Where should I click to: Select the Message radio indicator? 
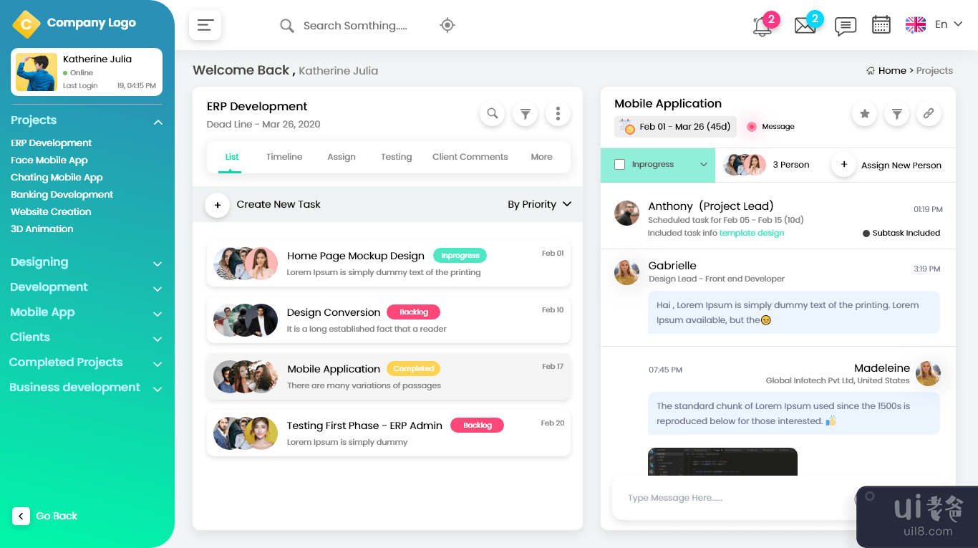pos(751,127)
